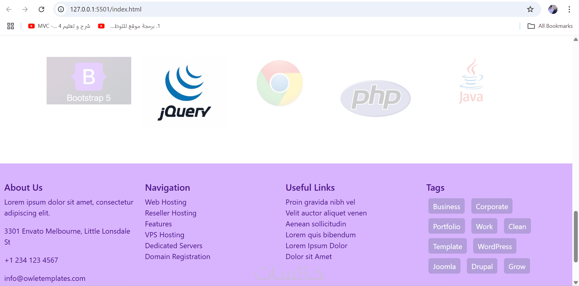Click the info@owletemplates.com email address
This screenshot has width=579, height=286.
point(45,278)
